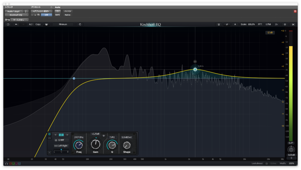This screenshot has height=170, width=301.
Task: Toggle A/B comparison state
Action: (x=31, y=24)
